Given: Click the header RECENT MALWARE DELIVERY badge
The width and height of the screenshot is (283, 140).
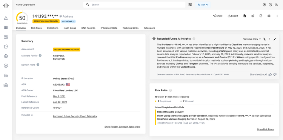Looking at the screenshot, I should [46, 21].
